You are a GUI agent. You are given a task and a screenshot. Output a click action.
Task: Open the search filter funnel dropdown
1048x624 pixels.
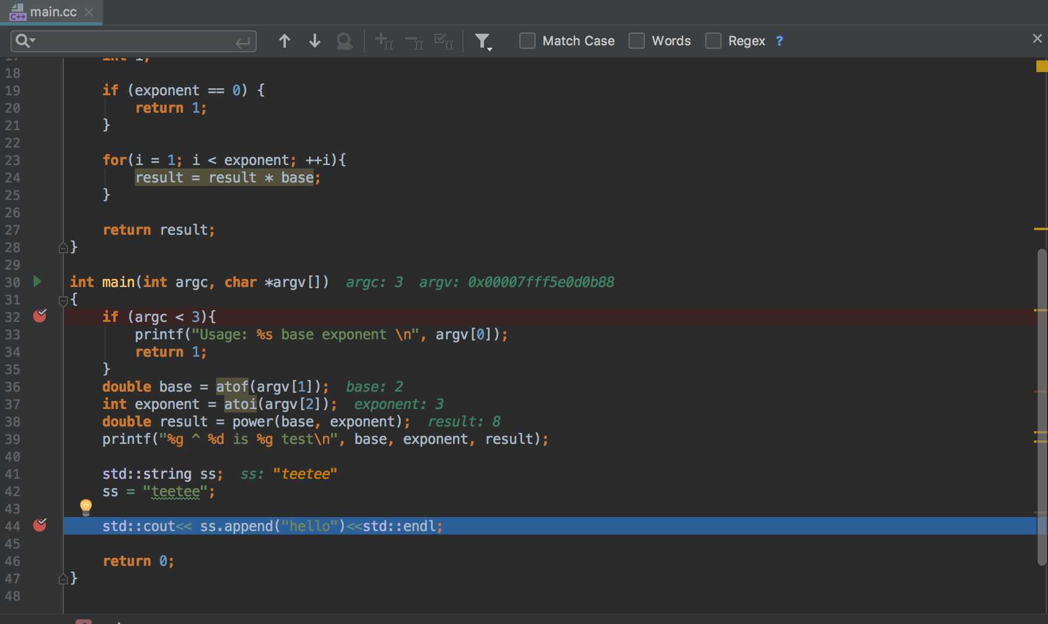(483, 41)
